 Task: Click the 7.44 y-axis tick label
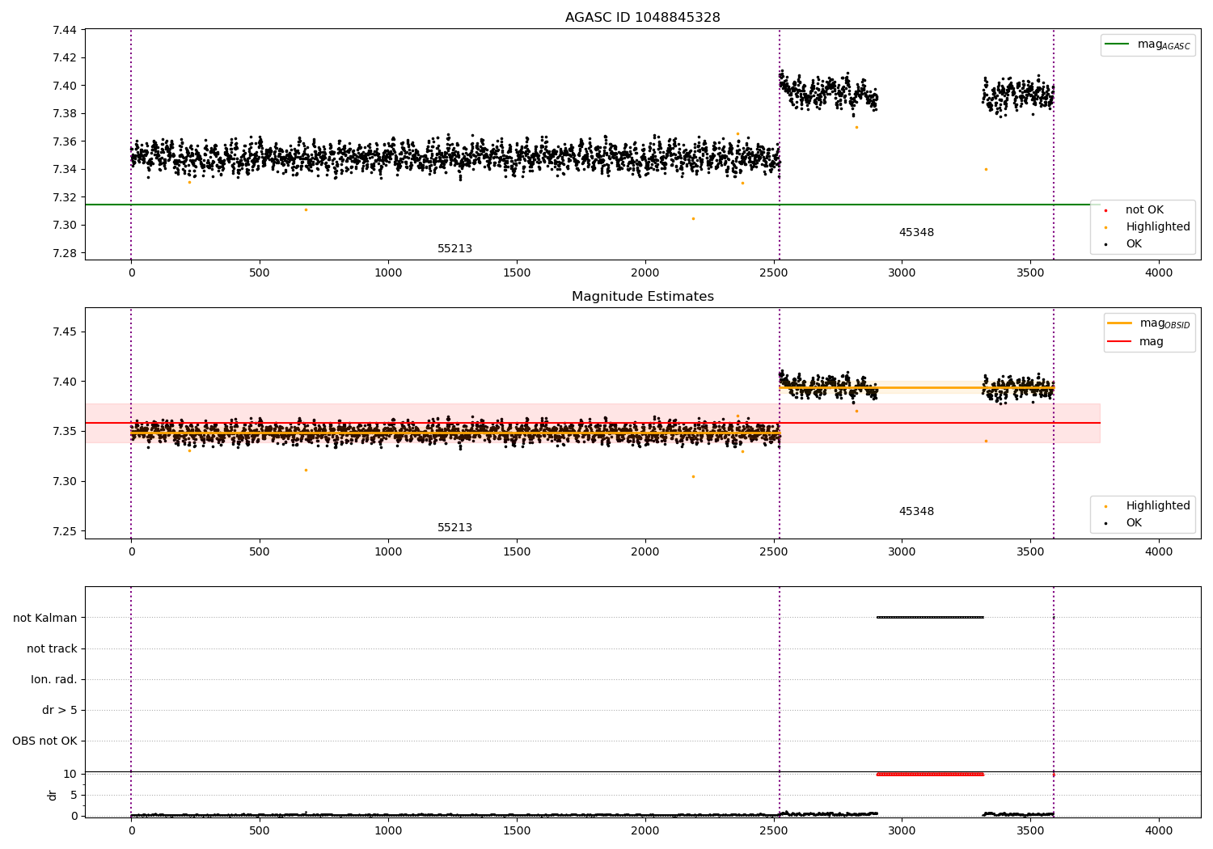coord(65,30)
